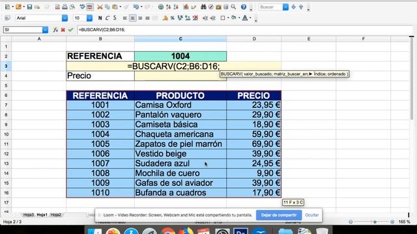This screenshot has width=417, height=234.
Task: Sort descending with the Z-A icon
Action: [176, 7]
